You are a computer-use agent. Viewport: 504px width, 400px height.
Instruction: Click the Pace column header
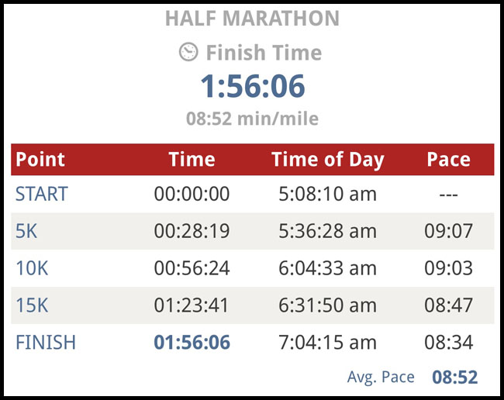448,160
